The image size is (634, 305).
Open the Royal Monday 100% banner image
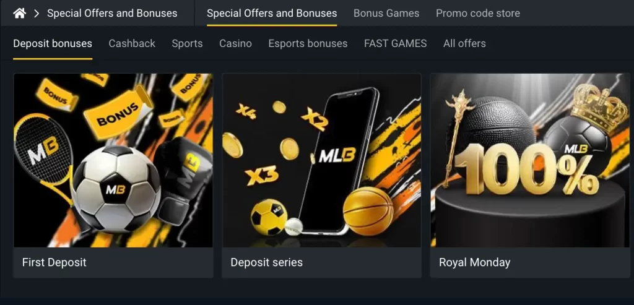(530, 160)
